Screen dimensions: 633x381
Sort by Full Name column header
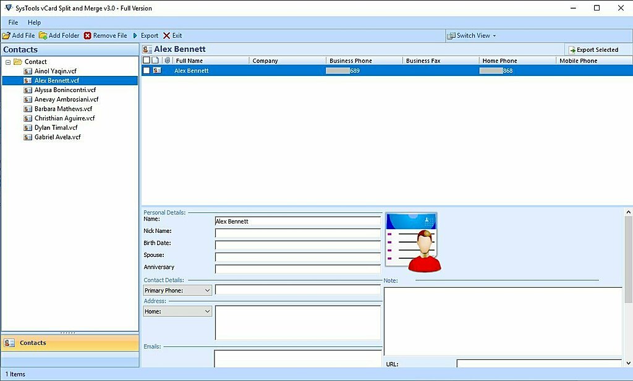(x=211, y=61)
